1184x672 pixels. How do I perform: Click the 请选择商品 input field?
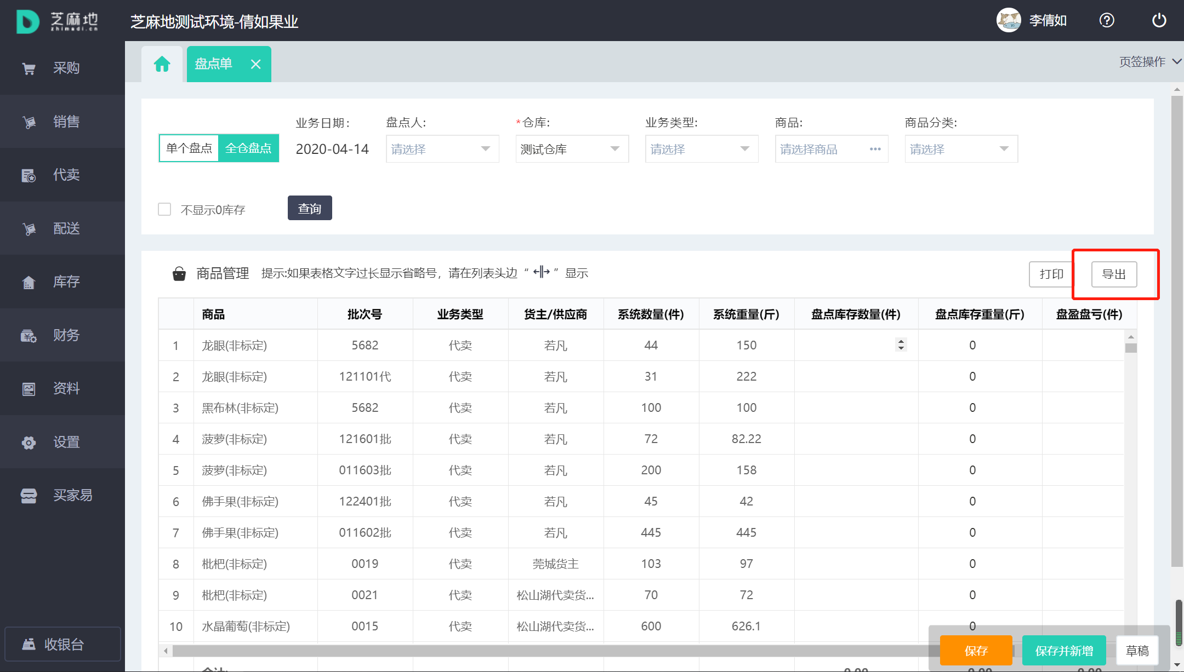tap(832, 149)
